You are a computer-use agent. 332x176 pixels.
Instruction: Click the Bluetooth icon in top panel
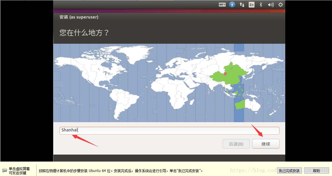click(x=261, y=5)
